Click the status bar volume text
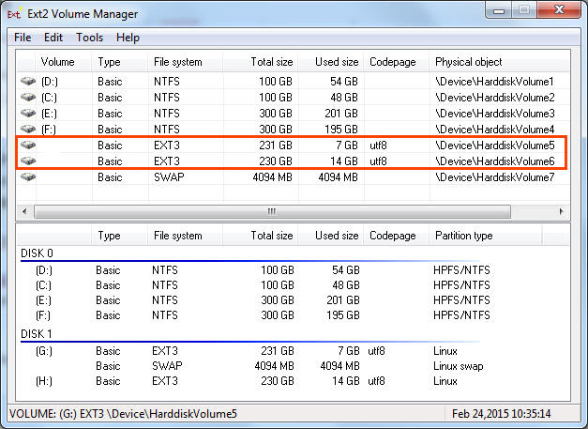 [x=123, y=413]
